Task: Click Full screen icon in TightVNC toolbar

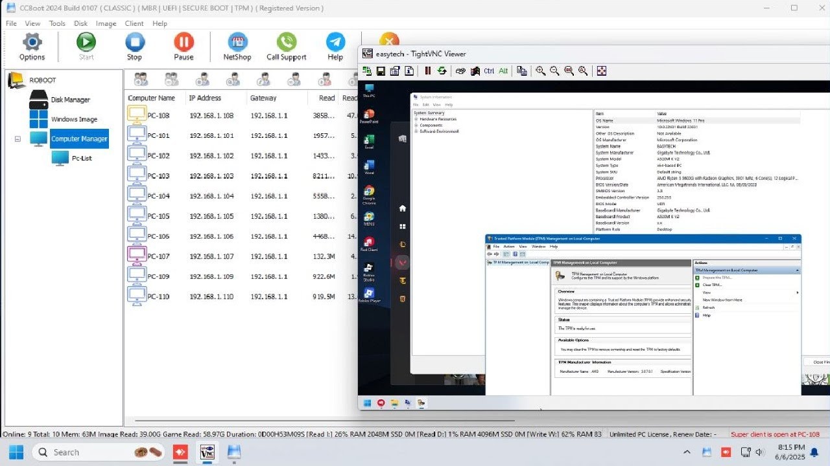Action: [601, 71]
